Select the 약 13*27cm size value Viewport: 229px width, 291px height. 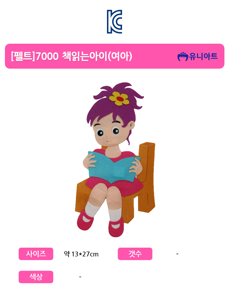coord(81,254)
